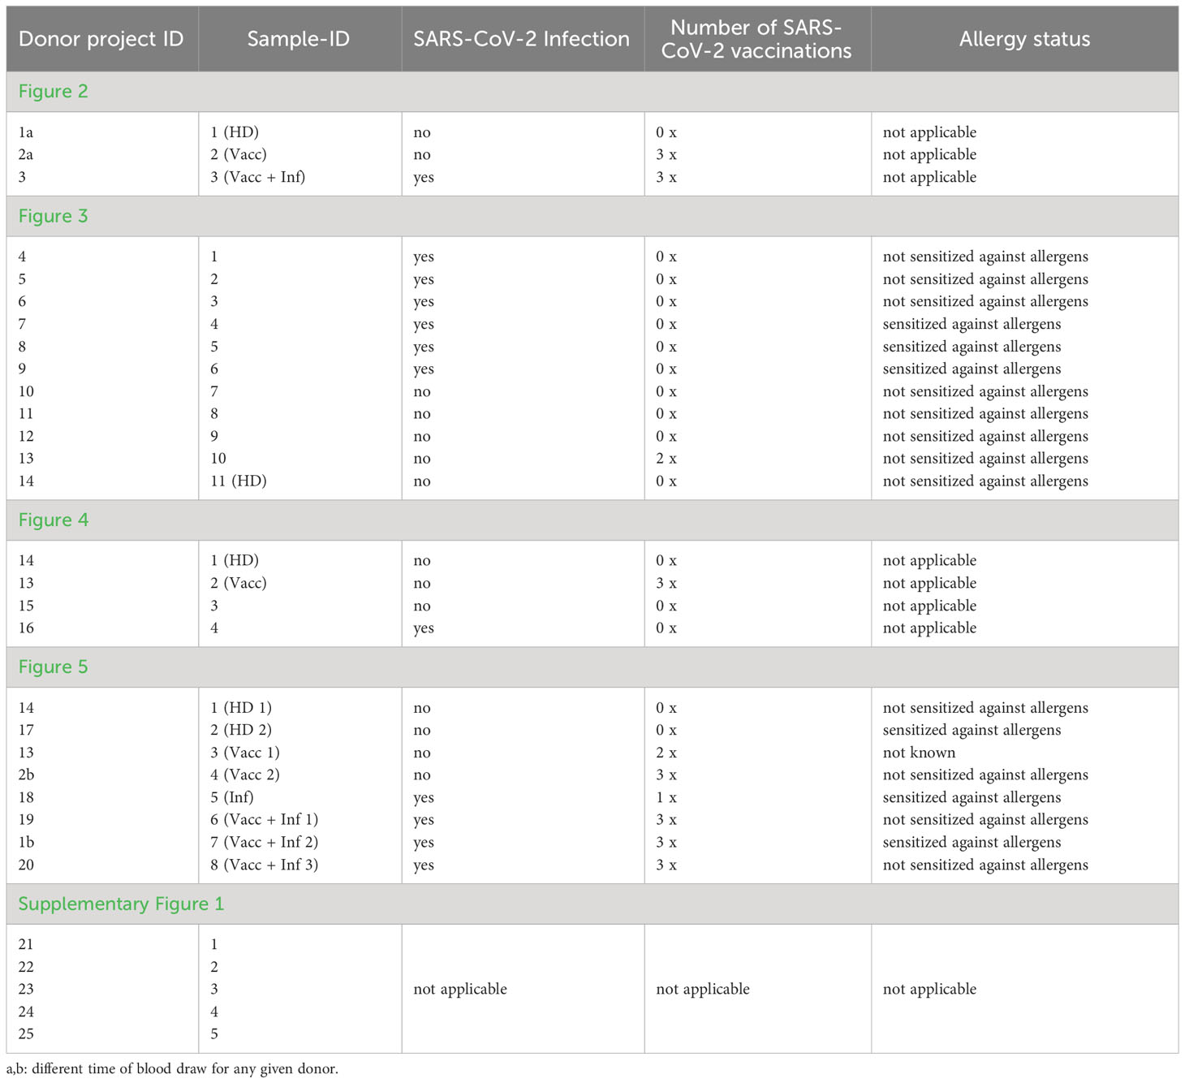The height and width of the screenshot is (1083, 1185).
Task: Click the Donor project ID column header
Action: click(101, 39)
